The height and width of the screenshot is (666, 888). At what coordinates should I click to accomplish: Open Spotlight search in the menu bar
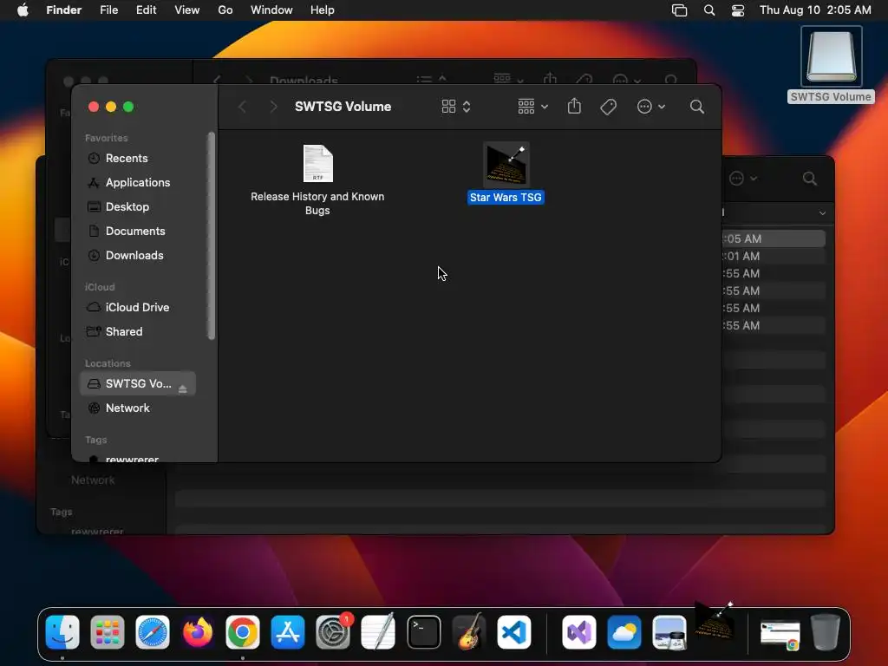[709, 10]
